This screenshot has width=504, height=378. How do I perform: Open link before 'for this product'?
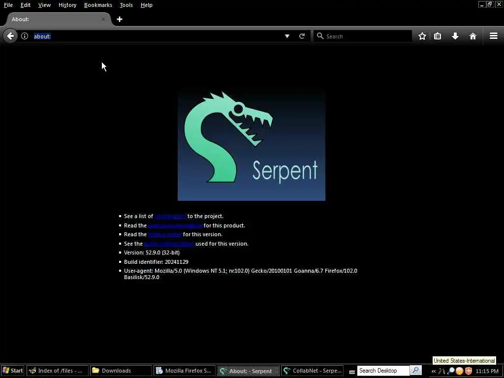click(x=175, y=225)
